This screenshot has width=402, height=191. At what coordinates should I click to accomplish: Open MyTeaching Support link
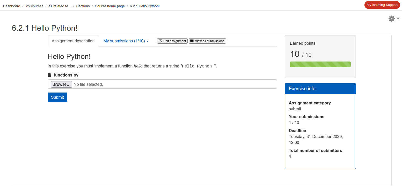tap(382, 5)
